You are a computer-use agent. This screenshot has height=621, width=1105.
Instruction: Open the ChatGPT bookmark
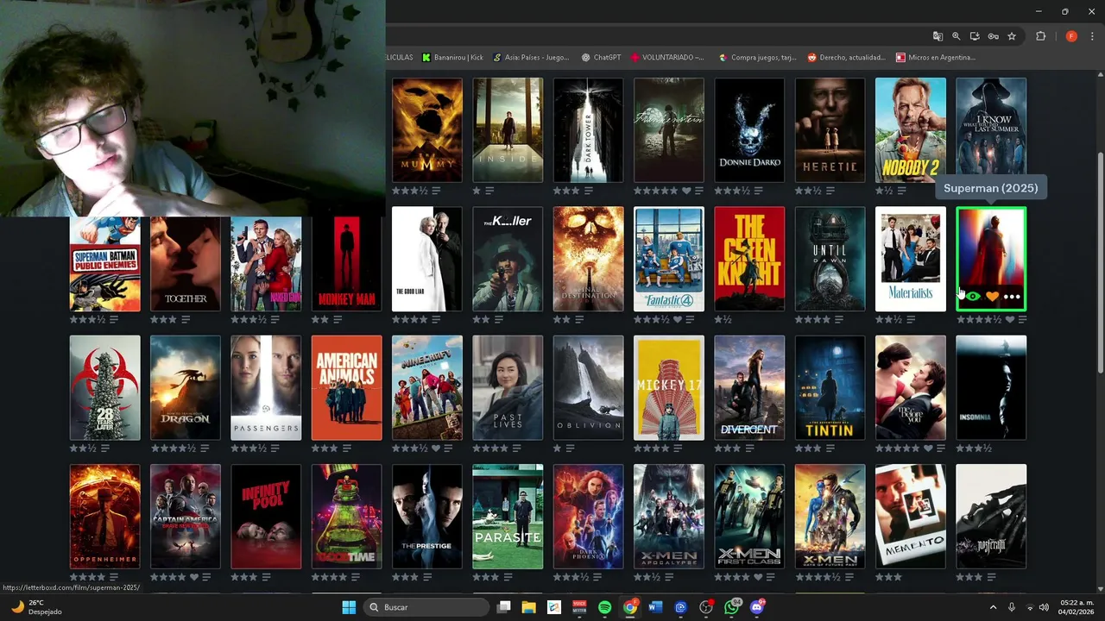[x=602, y=58]
